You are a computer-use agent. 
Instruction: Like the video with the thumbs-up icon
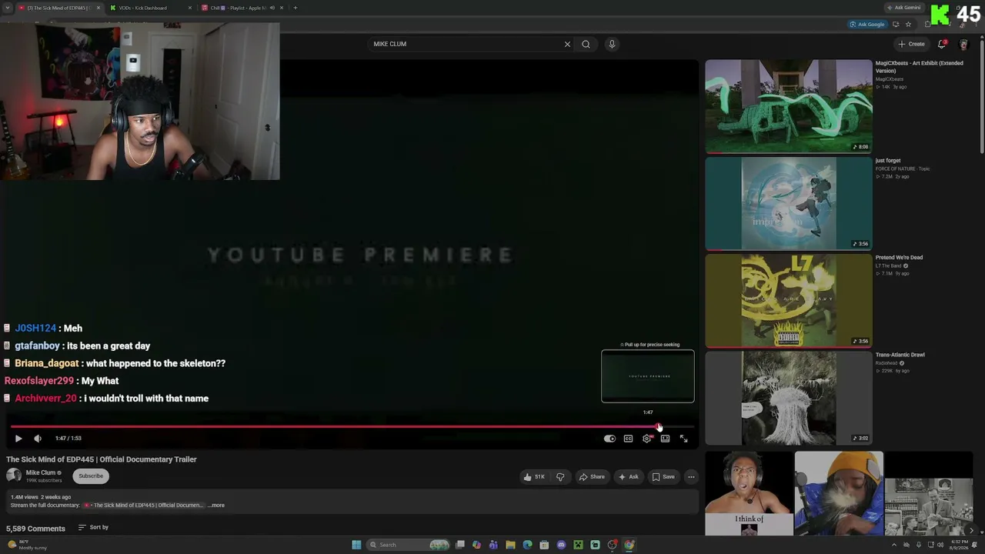[x=534, y=477]
